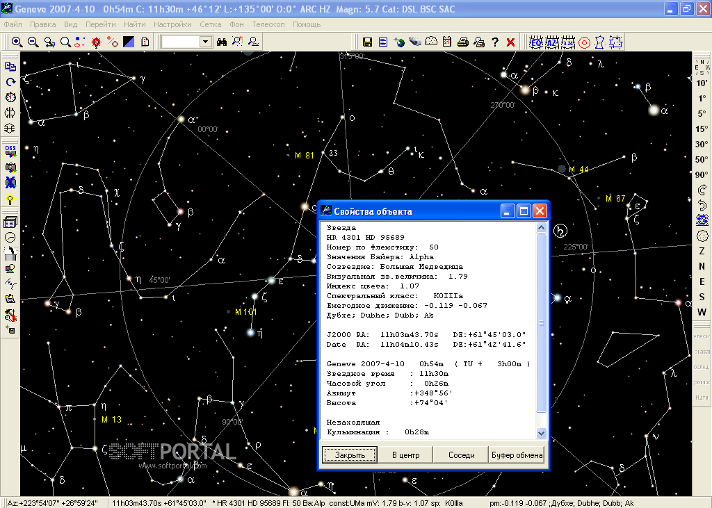Open the Телескоп menu

(x=268, y=24)
